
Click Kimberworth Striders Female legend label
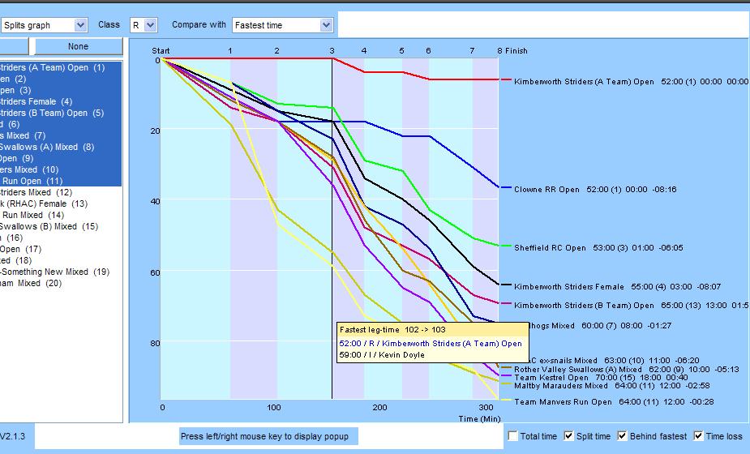[569, 286]
